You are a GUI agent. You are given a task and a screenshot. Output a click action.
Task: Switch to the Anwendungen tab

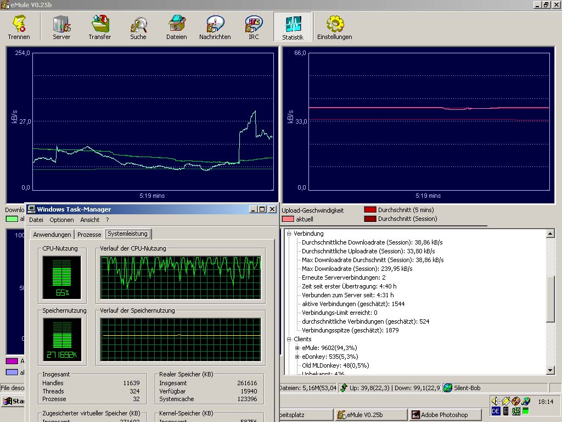[x=52, y=235]
